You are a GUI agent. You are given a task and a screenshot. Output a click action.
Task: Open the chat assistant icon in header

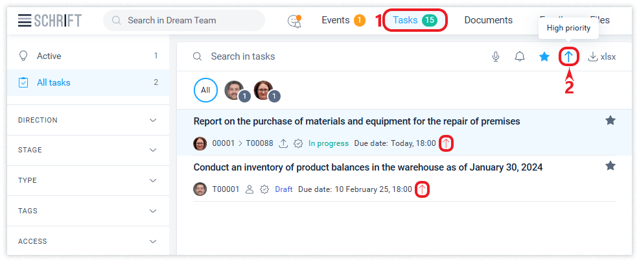point(294,21)
